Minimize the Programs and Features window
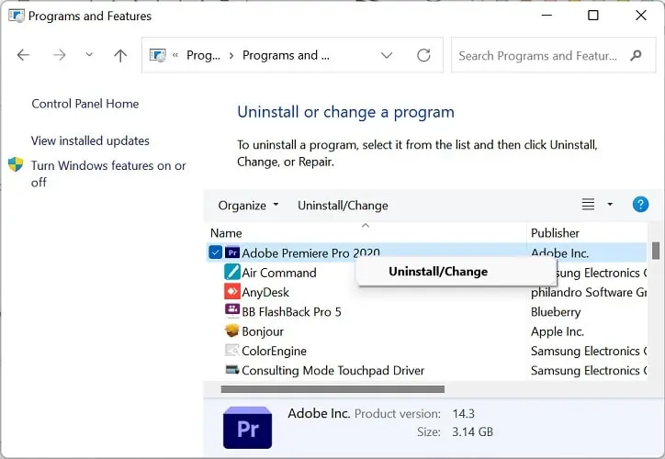Screen dimensions: 665x459 (x=547, y=16)
